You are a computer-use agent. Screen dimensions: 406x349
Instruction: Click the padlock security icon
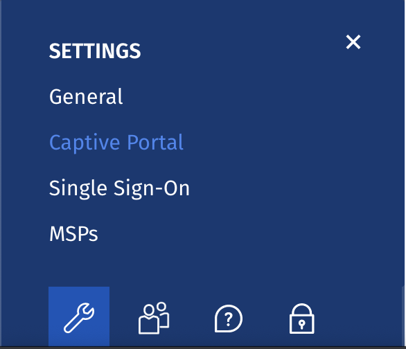301,319
